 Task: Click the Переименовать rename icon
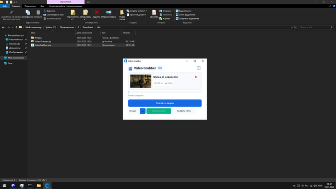109,12
